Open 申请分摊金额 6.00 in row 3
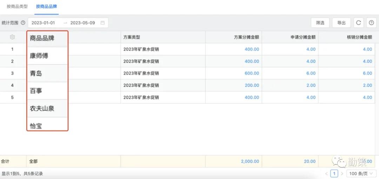The height and width of the screenshot is (179, 379). [311, 73]
